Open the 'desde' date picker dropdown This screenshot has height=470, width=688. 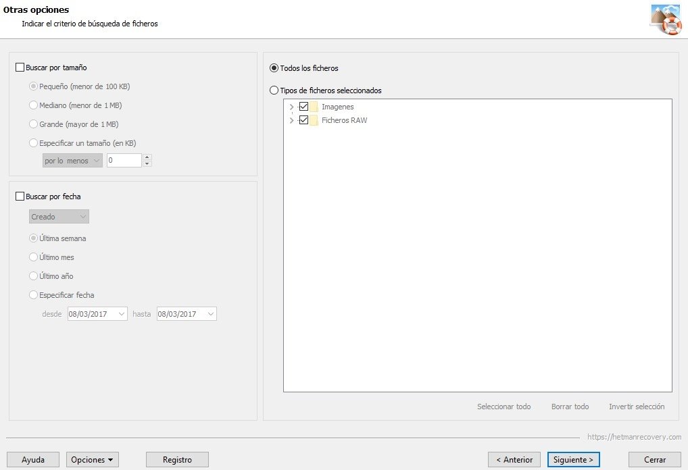pos(122,314)
